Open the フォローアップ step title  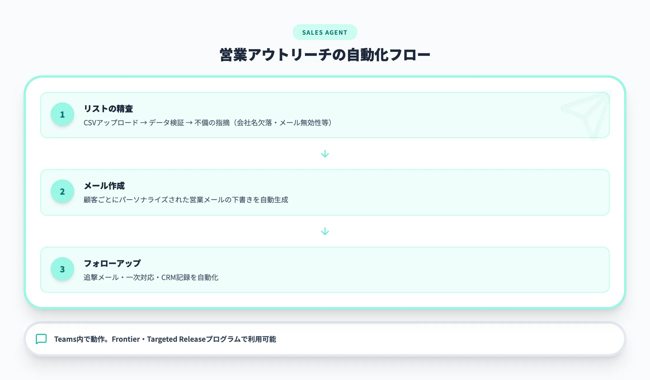point(112,264)
